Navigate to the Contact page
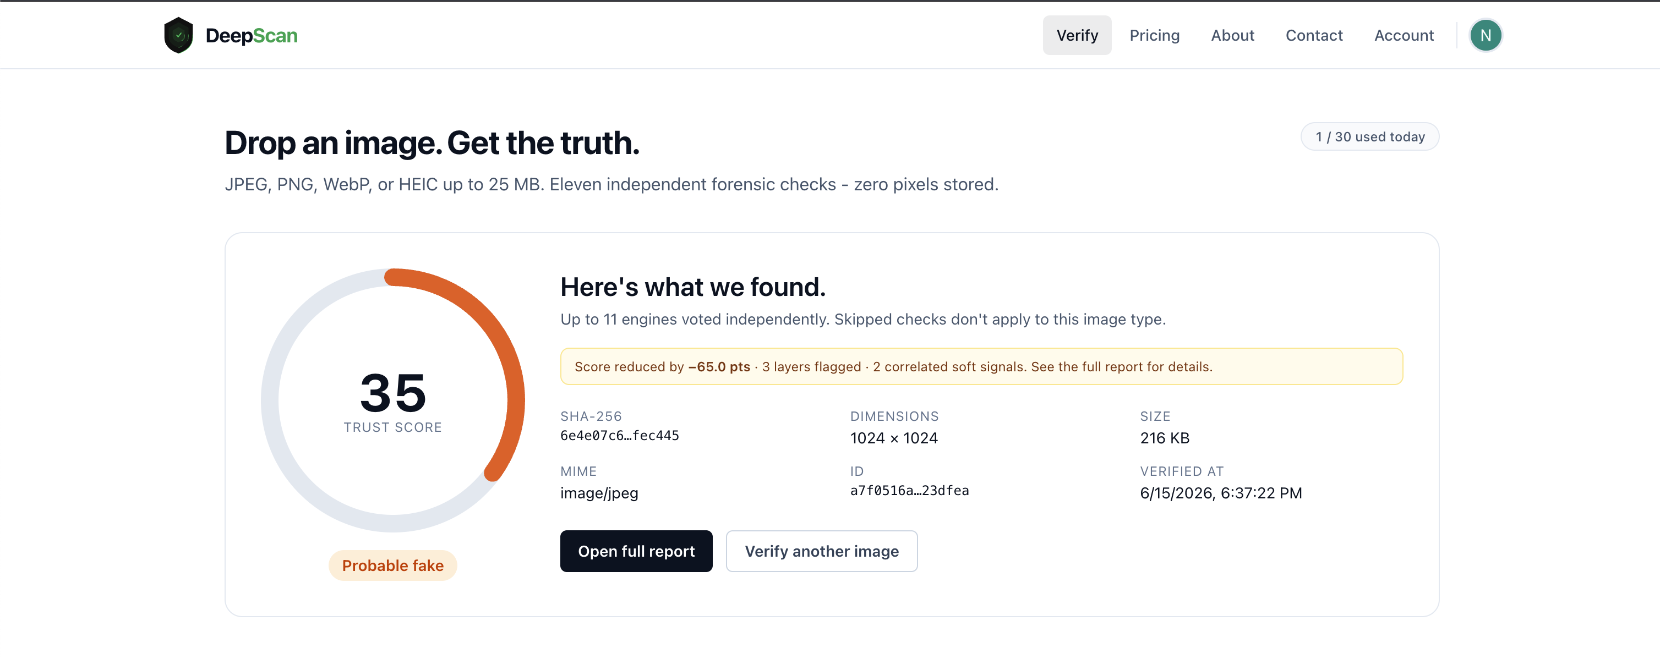The image size is (1660, 659). tap(1314, 35)
